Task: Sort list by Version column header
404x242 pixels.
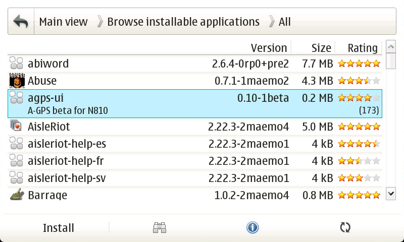Action: click(269, 48)
